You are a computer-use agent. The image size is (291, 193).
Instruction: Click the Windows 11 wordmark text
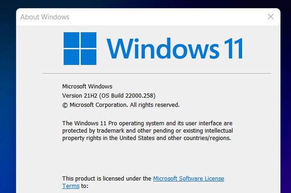tap(175, 48)
